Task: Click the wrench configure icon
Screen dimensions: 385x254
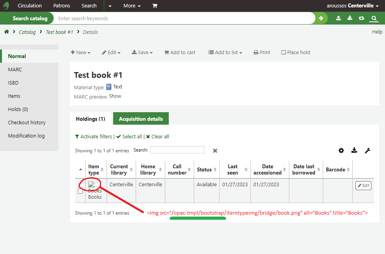Action: tap(367, 150)
